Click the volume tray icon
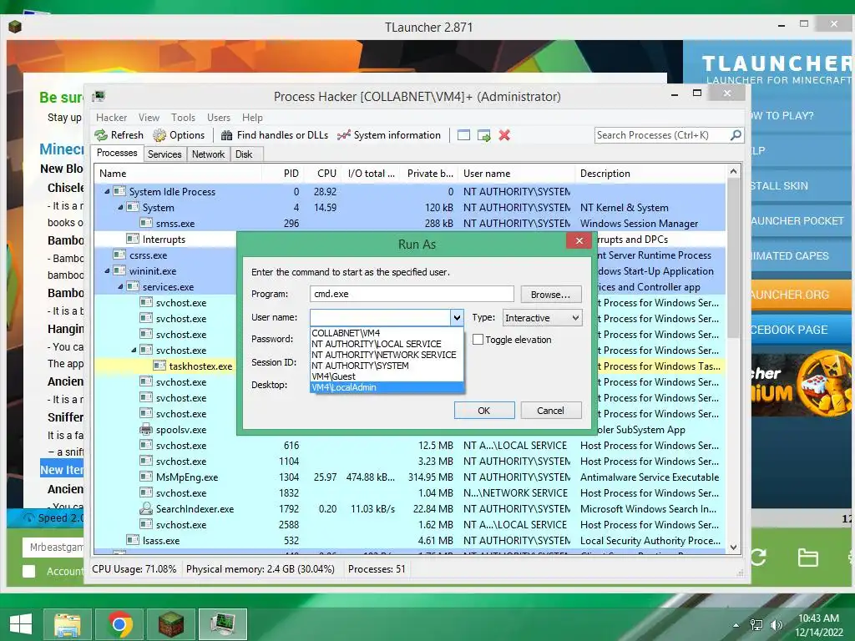 (x=776, y=624)
